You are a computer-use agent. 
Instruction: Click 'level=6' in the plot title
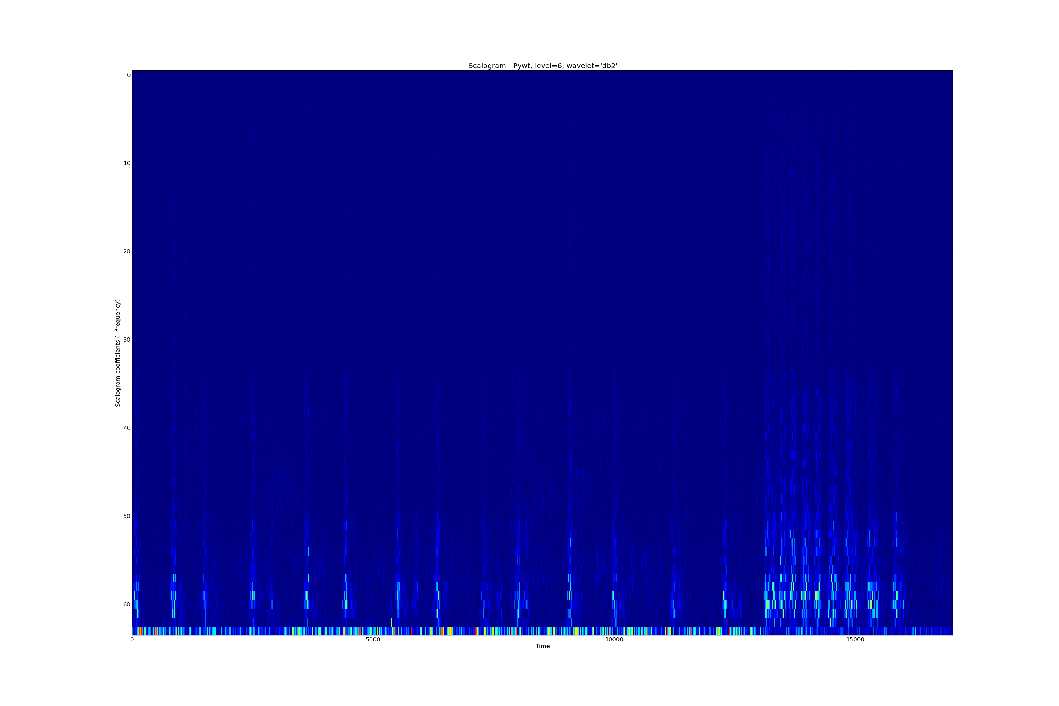549,66
